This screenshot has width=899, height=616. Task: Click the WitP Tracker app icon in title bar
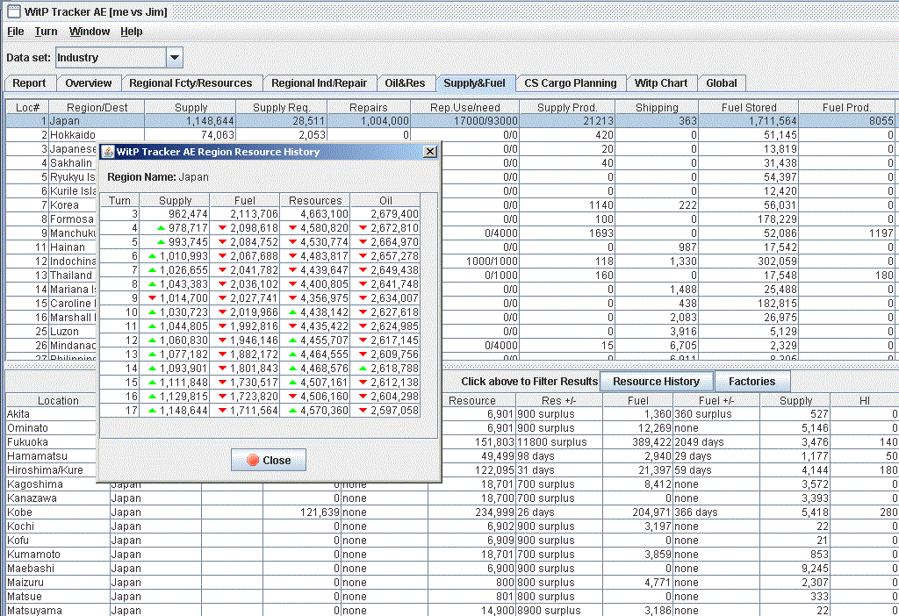pos(13,11)
